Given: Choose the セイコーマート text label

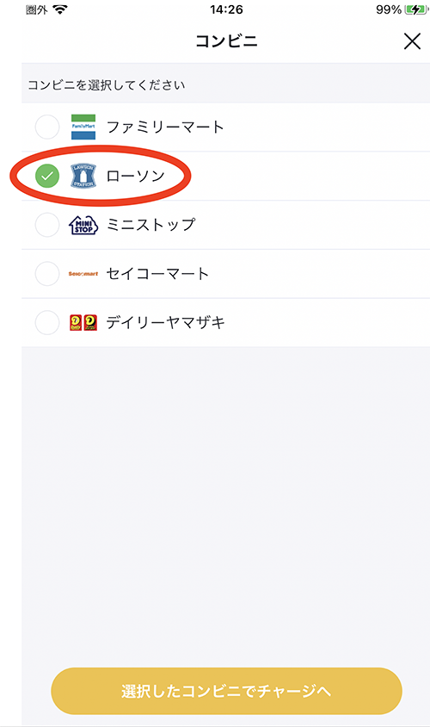Looking at the screenshot, I should point(157,274).
